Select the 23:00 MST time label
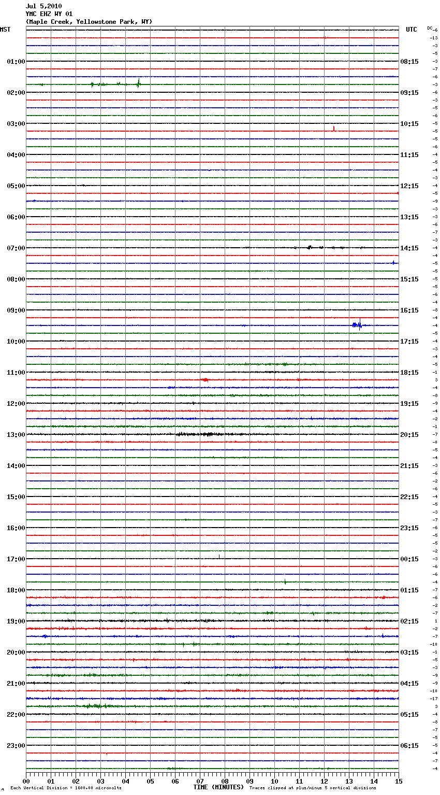 pyautogui.click(x=16, y=746)
